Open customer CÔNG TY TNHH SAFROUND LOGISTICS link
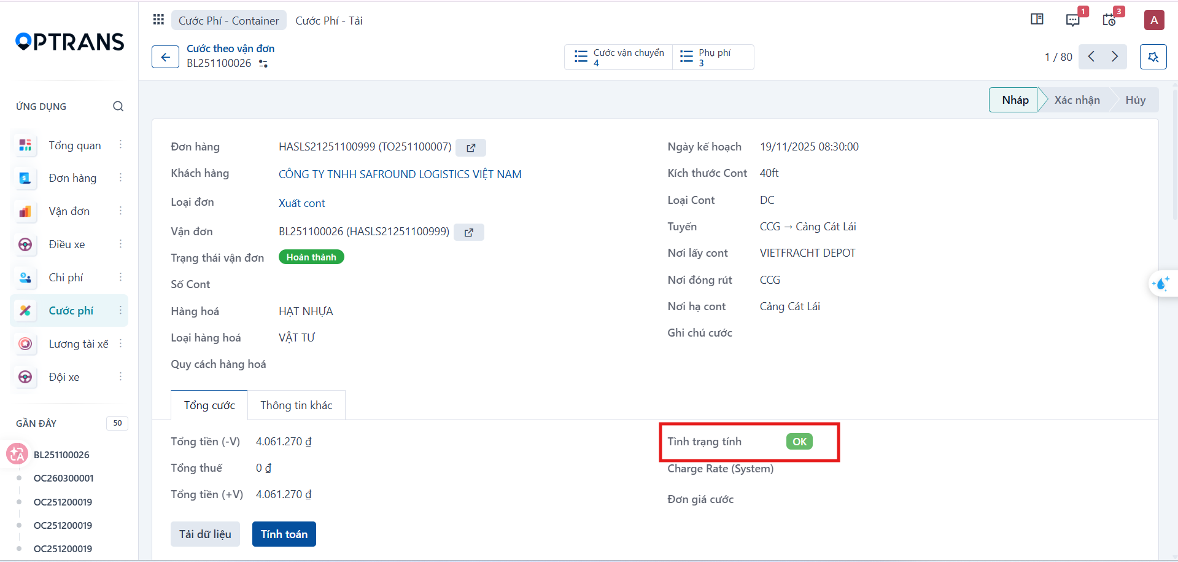Viewport: 1178px width, 562px height. click(x=400, y=174)
